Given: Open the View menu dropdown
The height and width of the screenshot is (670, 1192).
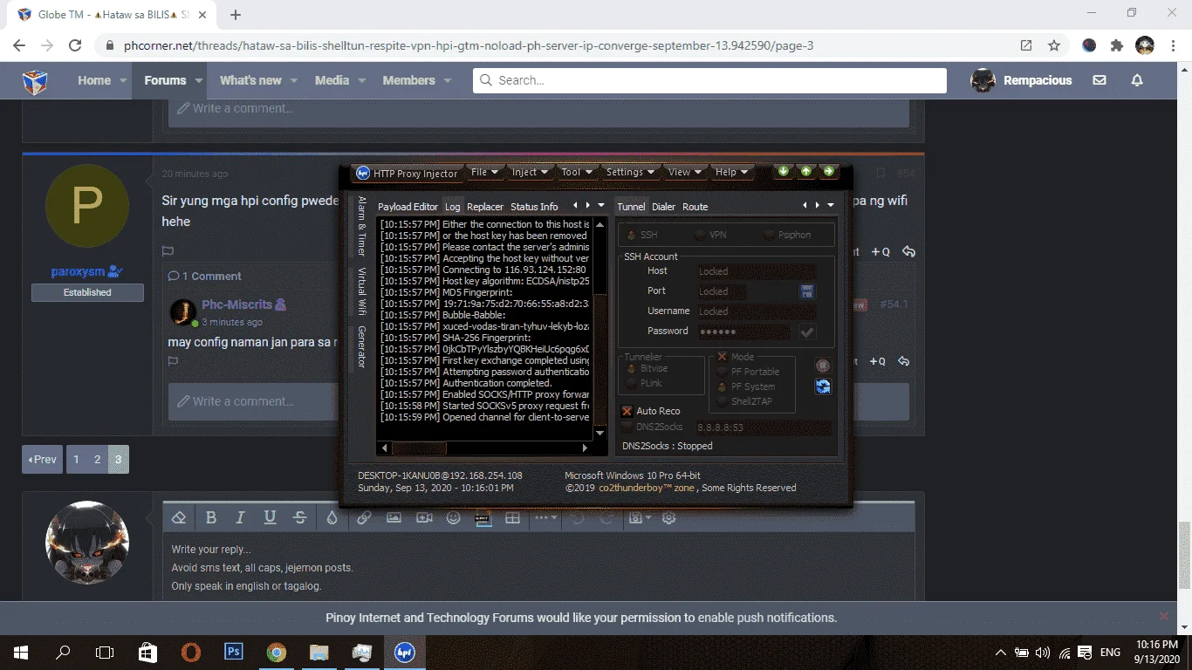Looking at the screenshot, I should tap(685, 172).
